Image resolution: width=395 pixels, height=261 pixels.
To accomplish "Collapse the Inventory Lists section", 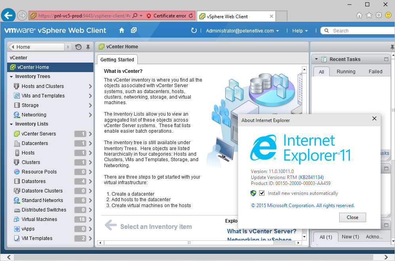I will [11, 124].
